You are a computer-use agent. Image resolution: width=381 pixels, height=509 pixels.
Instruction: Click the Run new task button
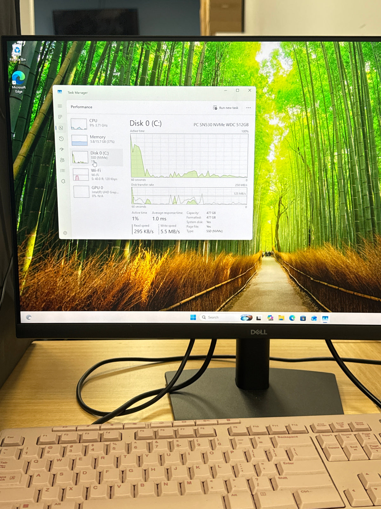tap(225, 108)
